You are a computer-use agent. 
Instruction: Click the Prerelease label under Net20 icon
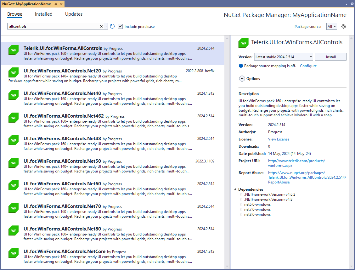point(15,81)
